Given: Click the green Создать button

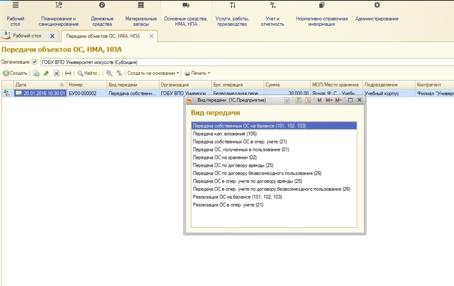Looking at the screenshot, I should click(15, 73).
